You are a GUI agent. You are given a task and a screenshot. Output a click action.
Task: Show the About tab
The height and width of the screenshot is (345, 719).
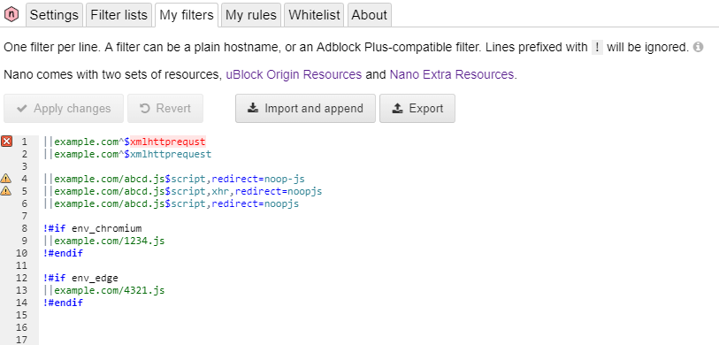click(369, 15)
